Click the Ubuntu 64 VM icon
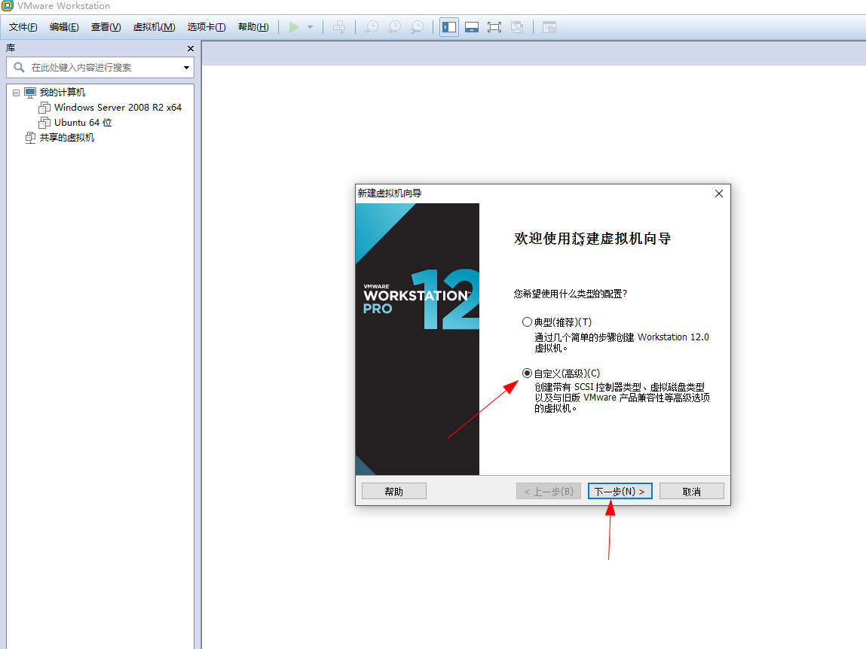This screenshot has width=866, height=649. pyautogui.click(x=44, y=123)
